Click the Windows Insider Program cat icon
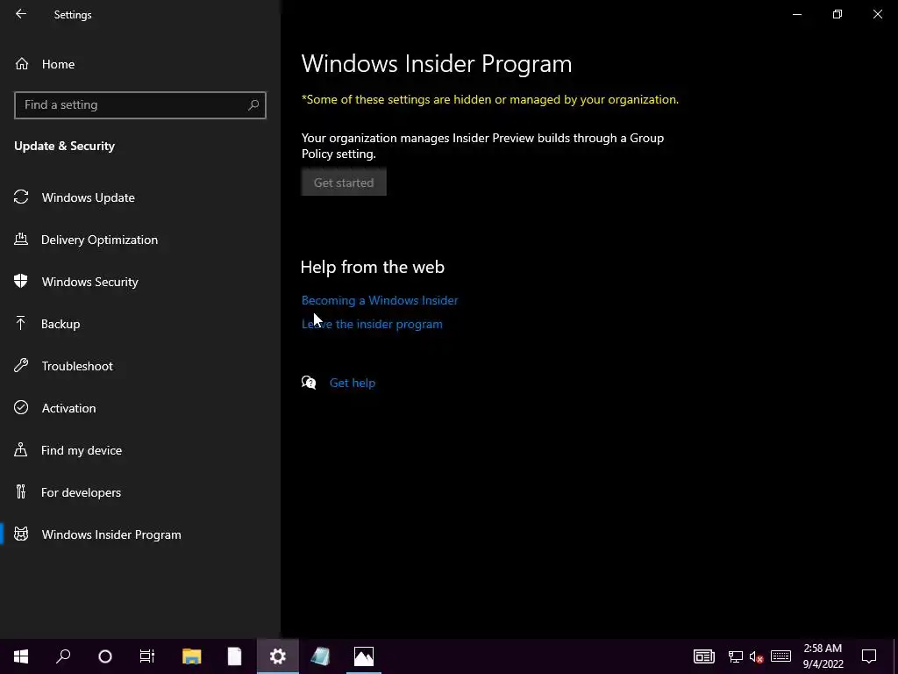The image size is (898, 674). [21, 534]
